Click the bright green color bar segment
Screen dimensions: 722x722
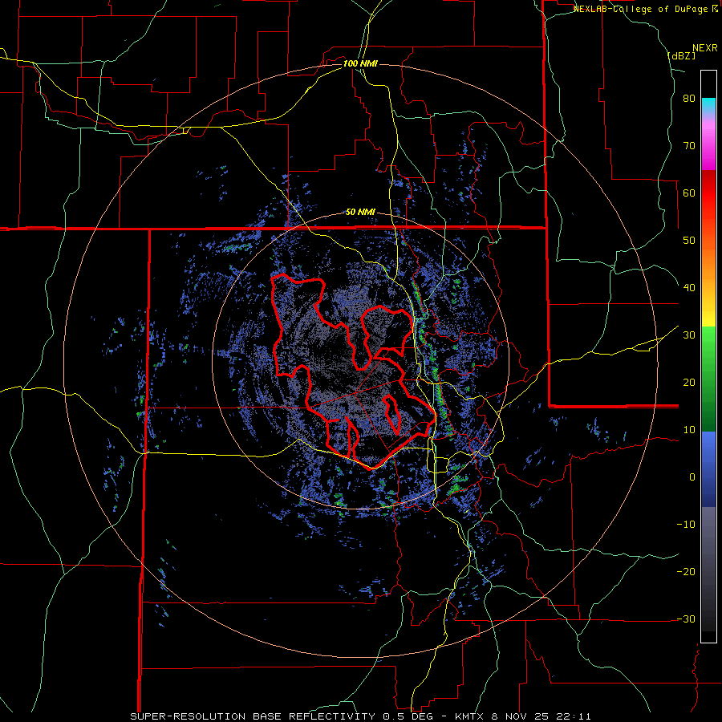[708, 350]
